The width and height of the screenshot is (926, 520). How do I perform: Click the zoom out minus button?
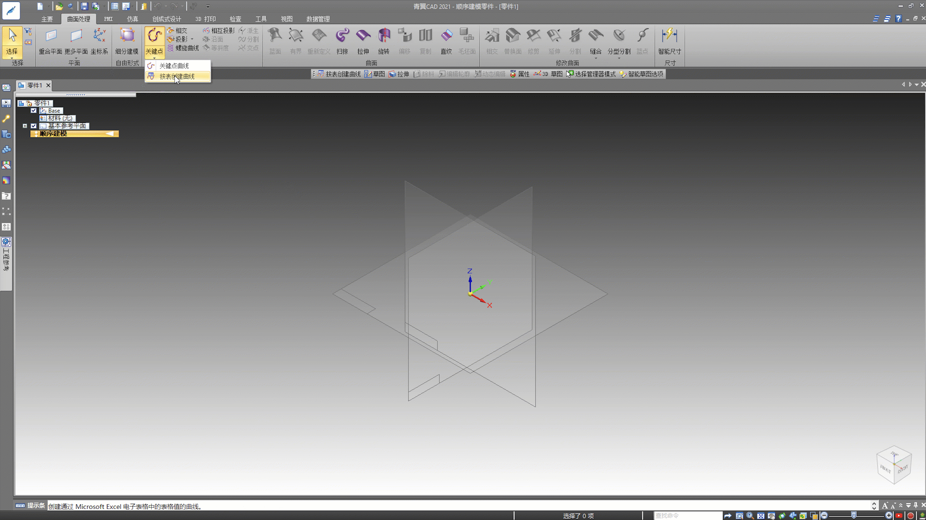[x=824, y=515]
